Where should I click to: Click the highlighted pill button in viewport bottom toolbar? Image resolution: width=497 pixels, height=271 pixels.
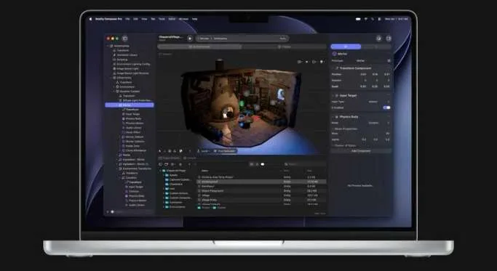pos(225,151)
